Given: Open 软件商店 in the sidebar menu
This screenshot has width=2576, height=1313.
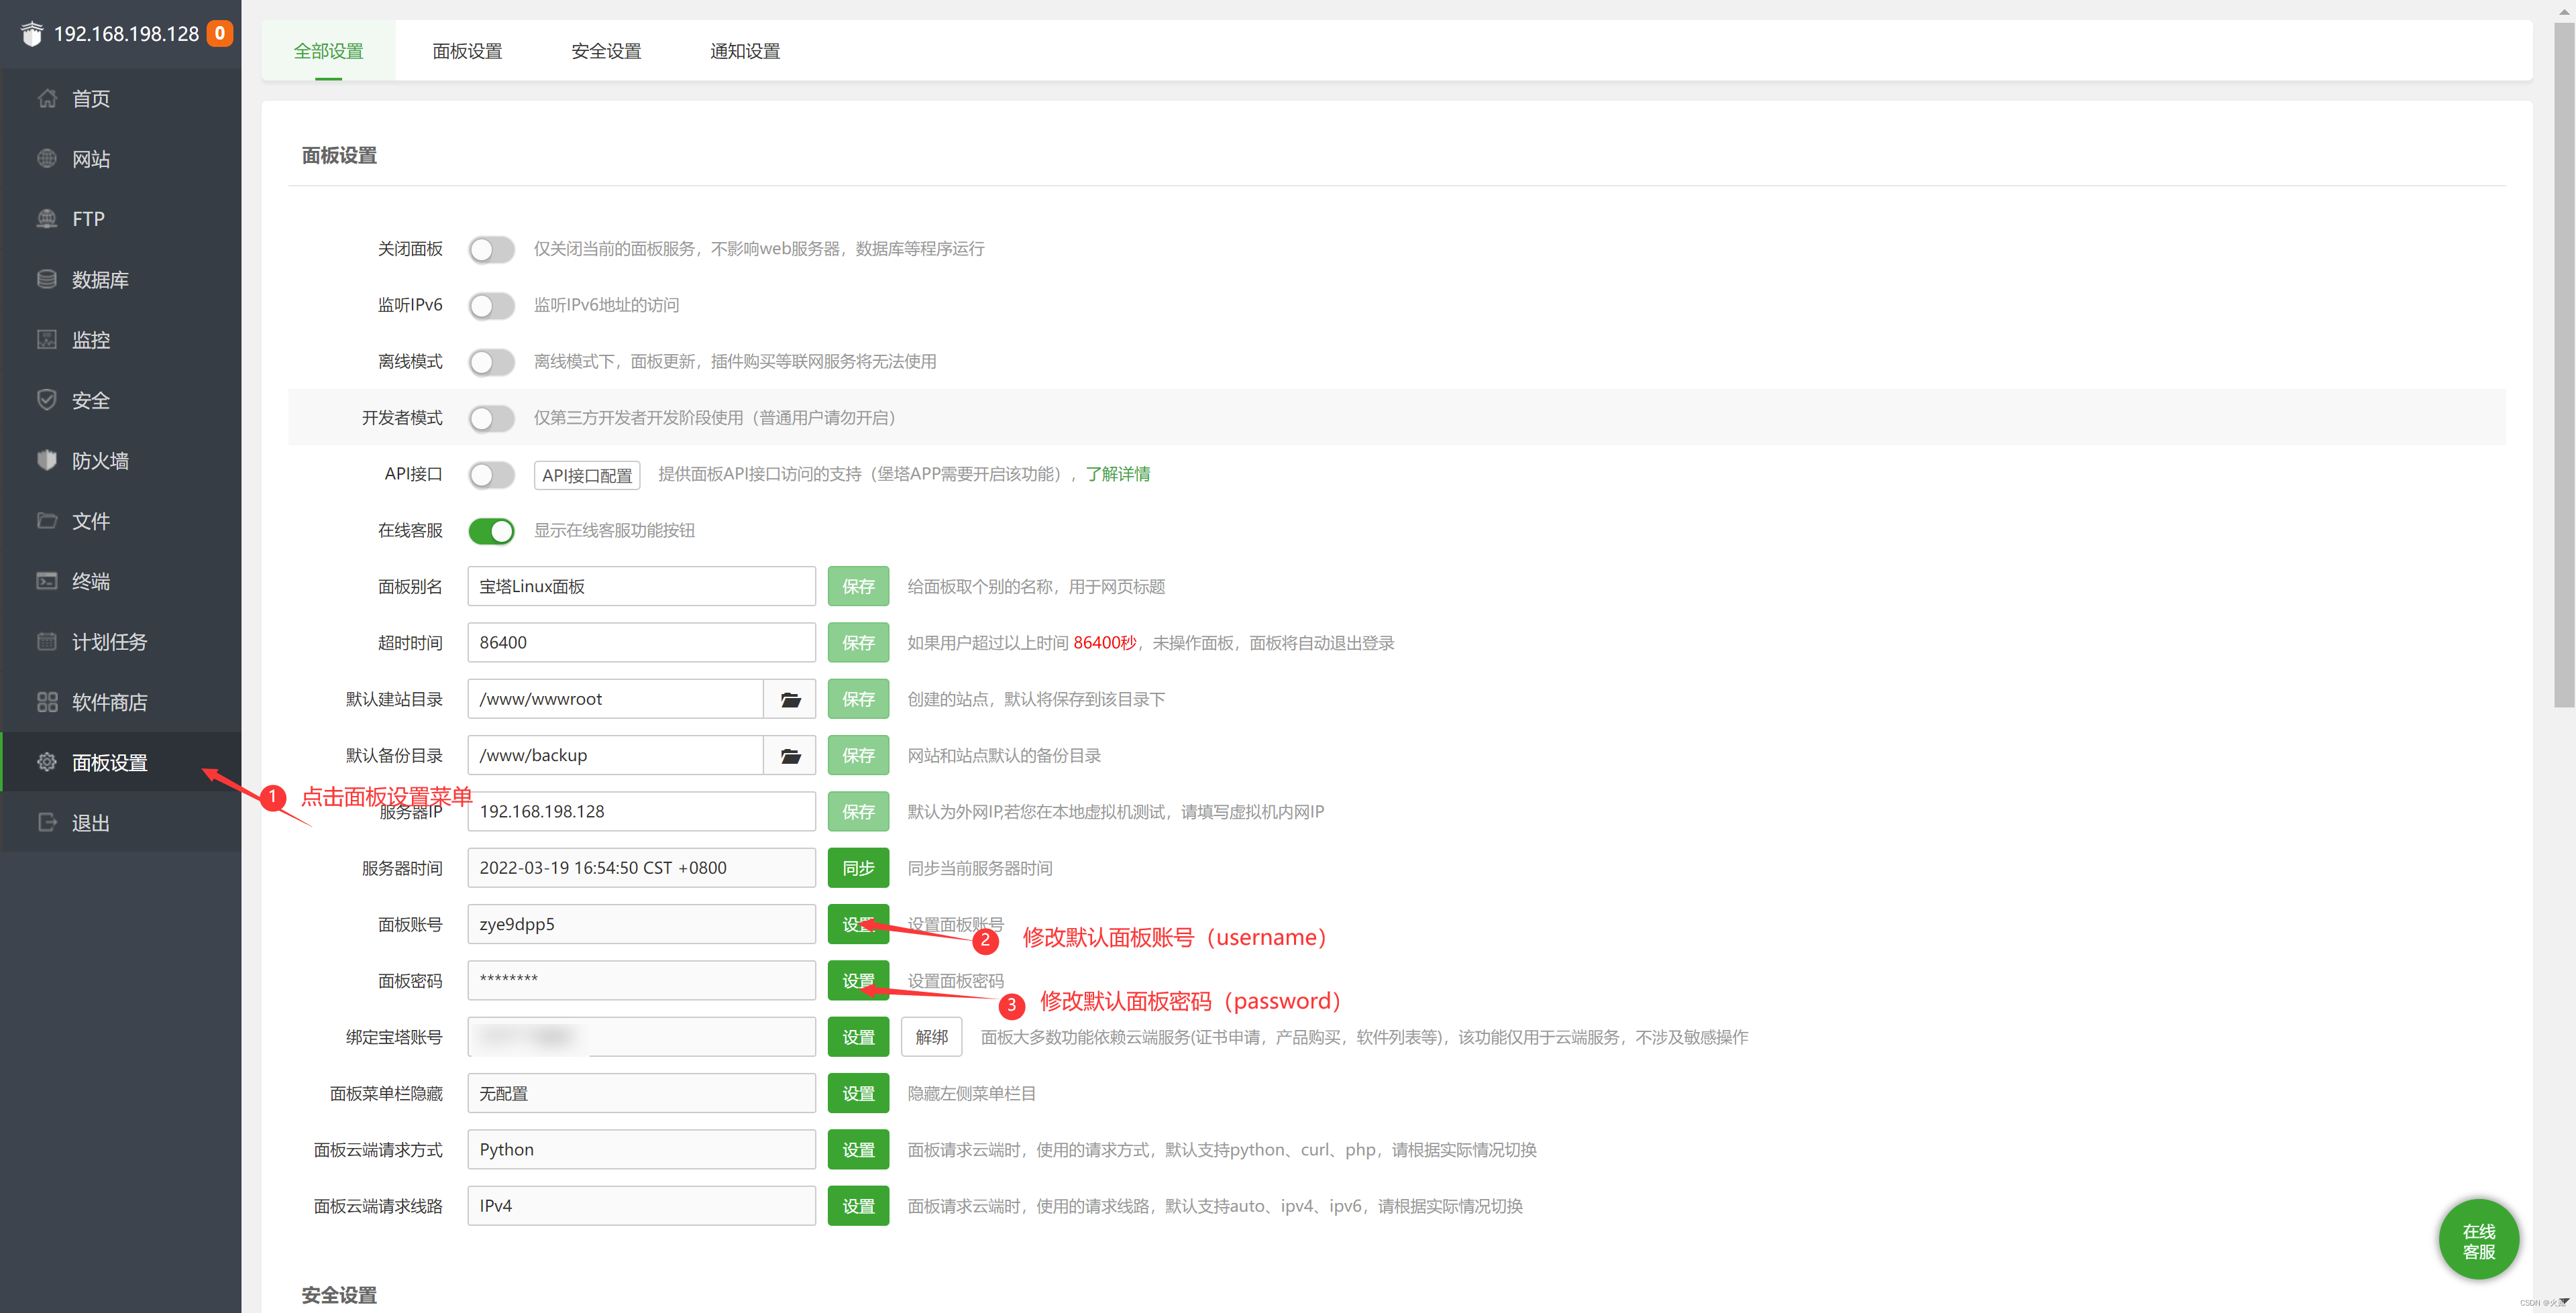Looking at the screenshot, I should click(121, 702).
